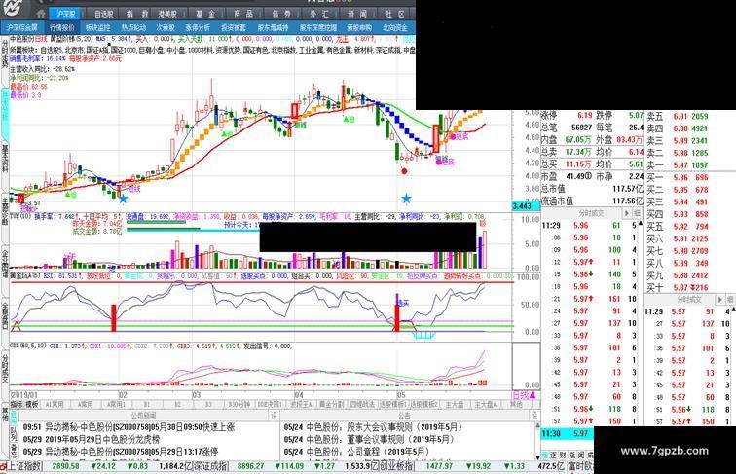
Task: Open 股东增减持 in the sub-menu
Action: click(273, 27)
